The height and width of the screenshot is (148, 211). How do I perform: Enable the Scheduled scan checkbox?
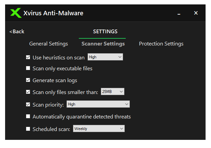click(28, 129)
